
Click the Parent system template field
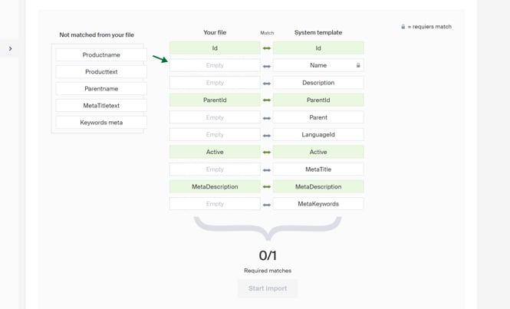click(x=318, y=117)
